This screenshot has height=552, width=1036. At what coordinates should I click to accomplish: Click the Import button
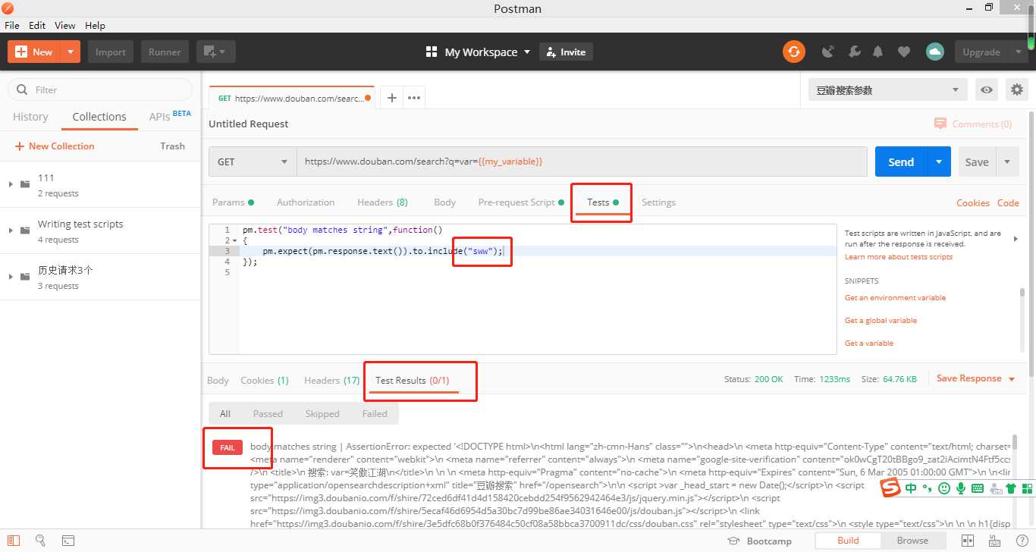click(111, 52)
